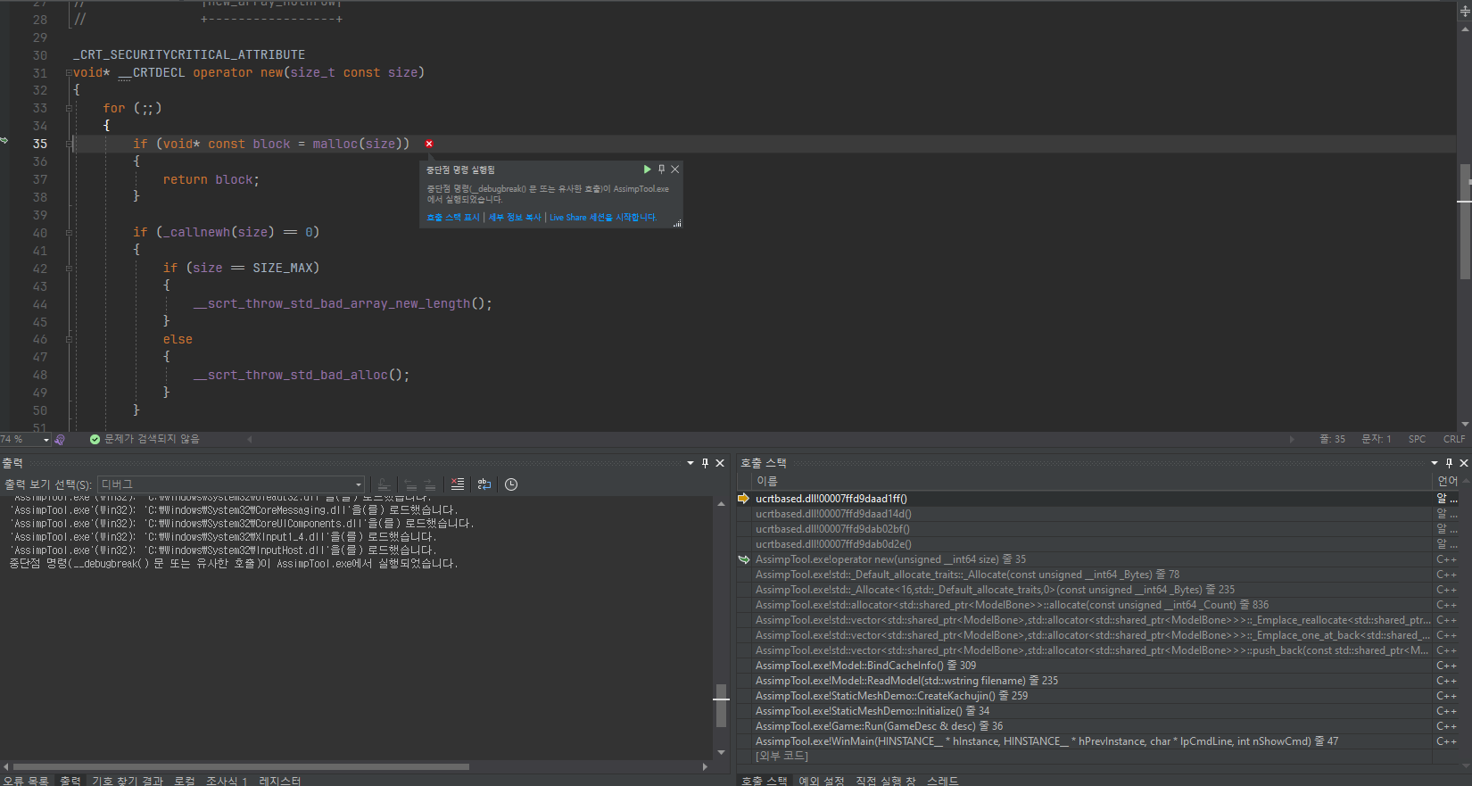Click the red exception error icon on line 35
The width and height of the screenshot is (1472, 786).
[x=429, y=144]
